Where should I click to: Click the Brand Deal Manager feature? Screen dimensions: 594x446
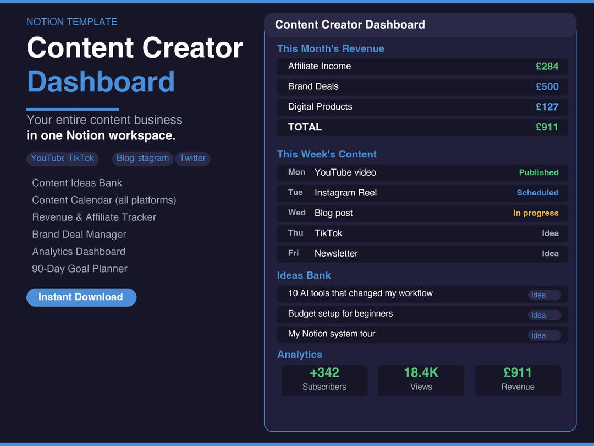coord(79,235)
